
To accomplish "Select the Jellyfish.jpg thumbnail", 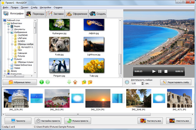I will tap(94, 25).
